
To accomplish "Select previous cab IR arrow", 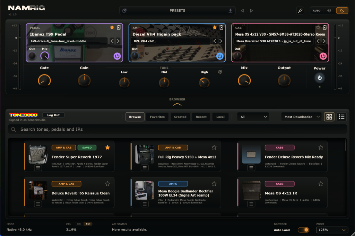I will [x=318, y=41].
